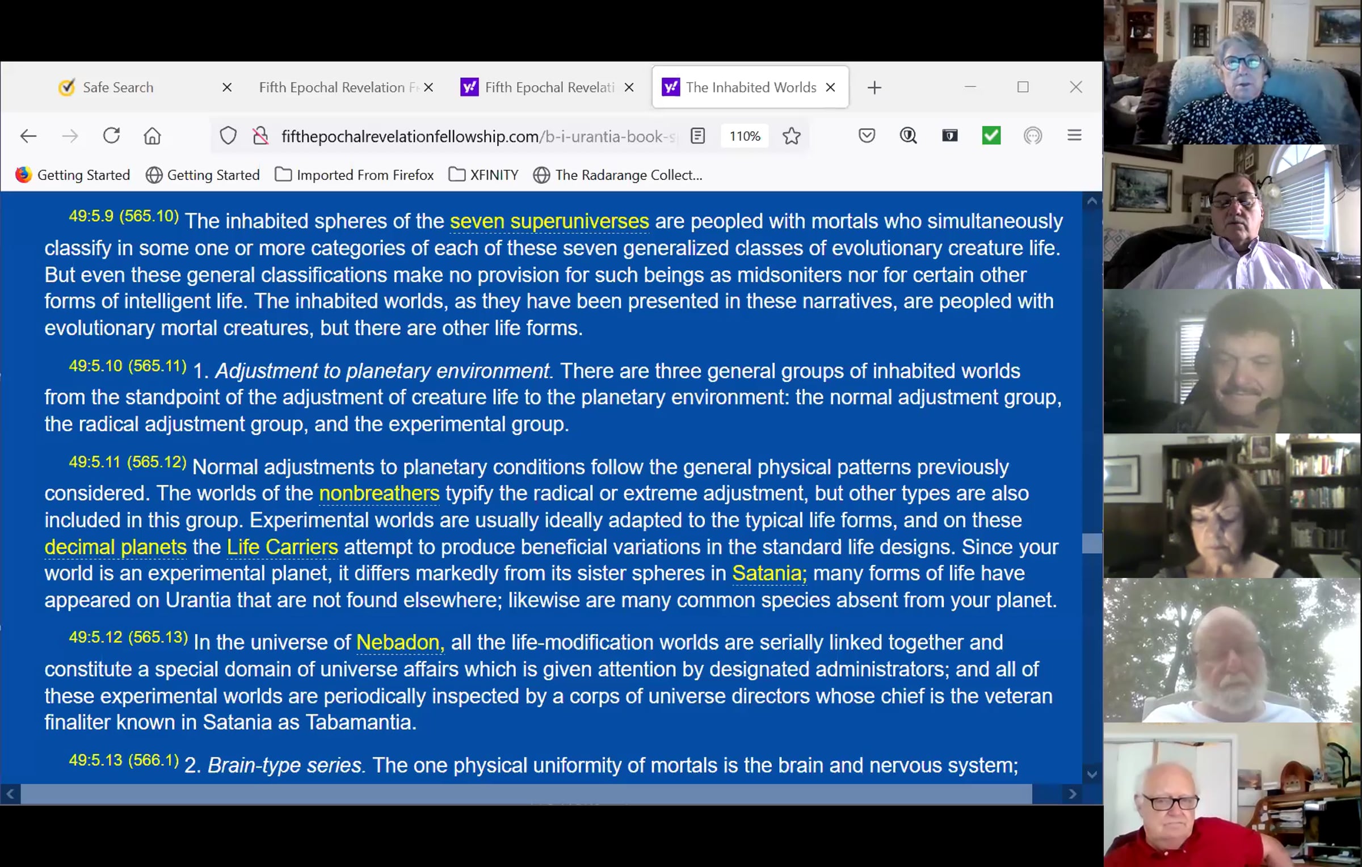Click the green checkmark extension icon
This screenshot has width=1362, height=867.
click(x=991, y=136)
